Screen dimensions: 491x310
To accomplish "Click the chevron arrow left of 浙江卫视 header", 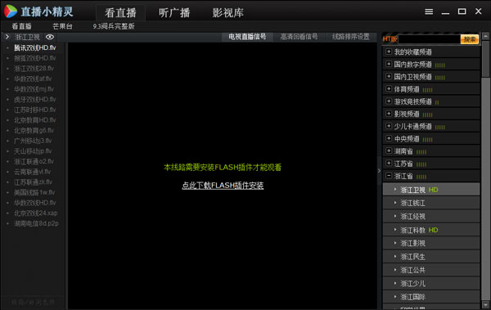I will click(7, 37).
